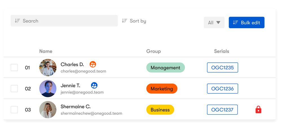
Task: Click the Name column header
Action: pos(46,51)
